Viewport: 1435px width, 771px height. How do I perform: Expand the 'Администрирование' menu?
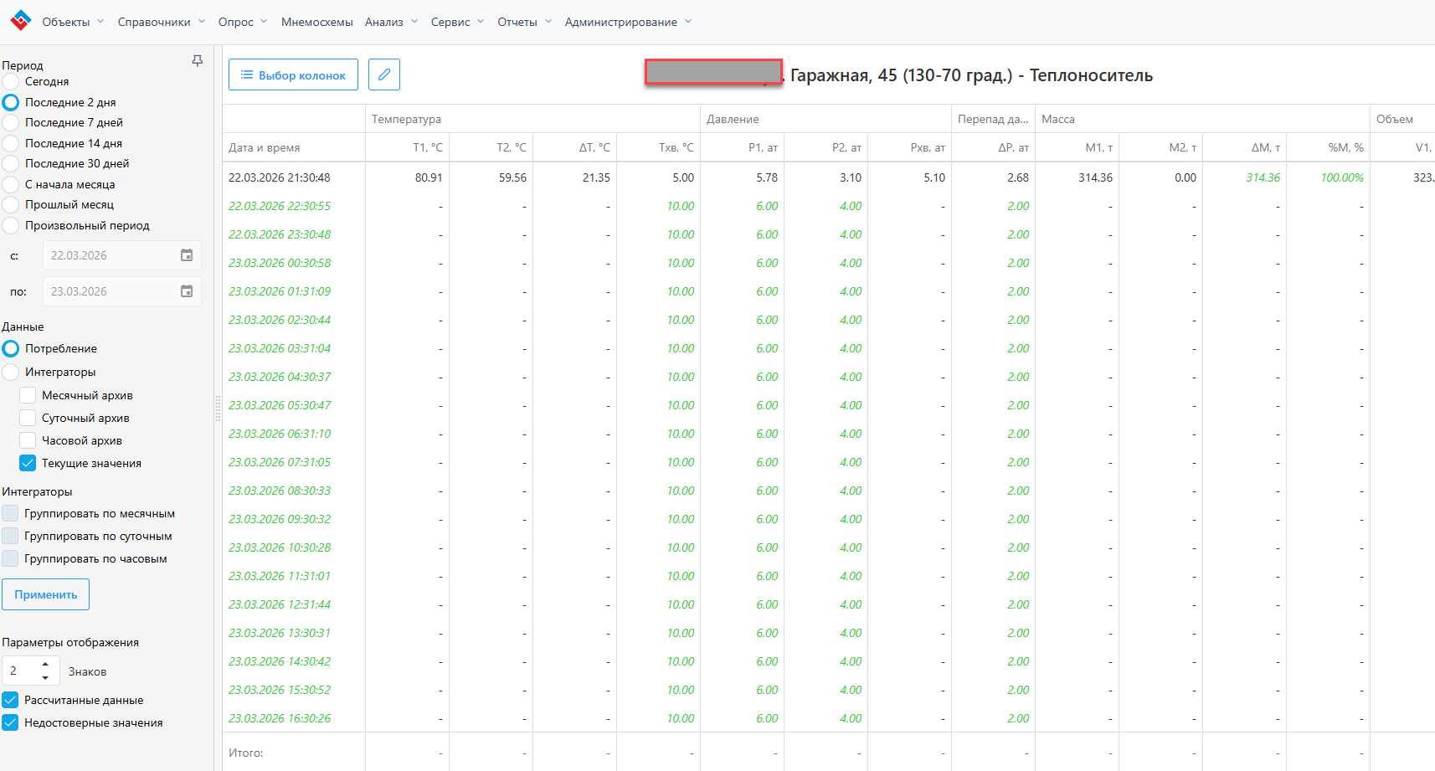628,22
